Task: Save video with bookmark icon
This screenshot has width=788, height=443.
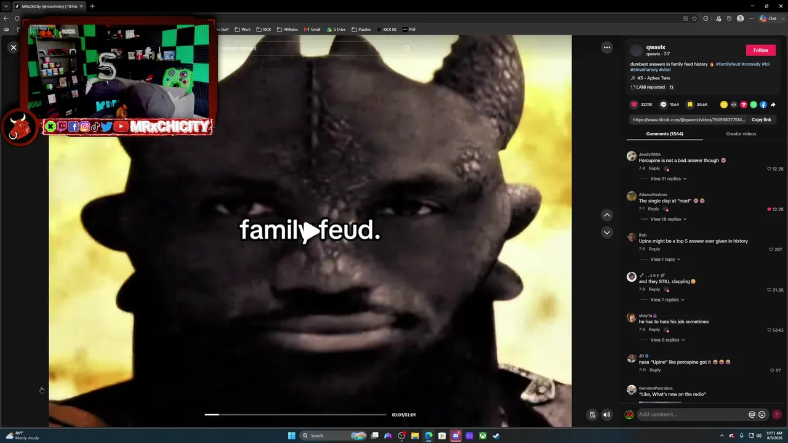Action: tap(690, 105)
